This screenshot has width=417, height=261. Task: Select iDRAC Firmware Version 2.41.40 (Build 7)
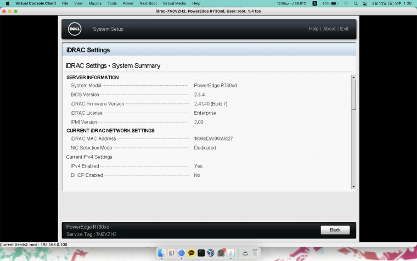211,104
